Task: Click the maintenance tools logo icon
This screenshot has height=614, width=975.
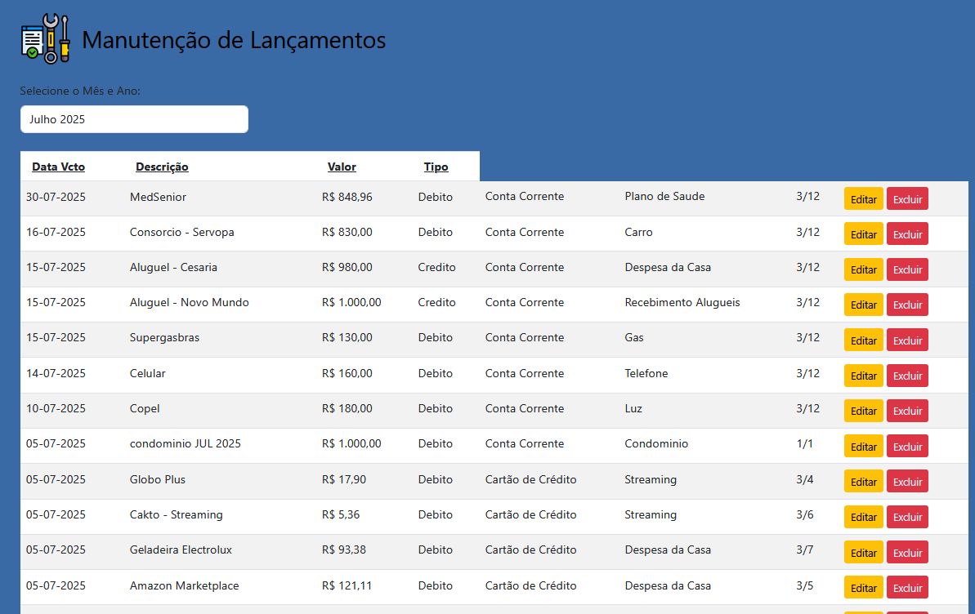Action: 45,38
